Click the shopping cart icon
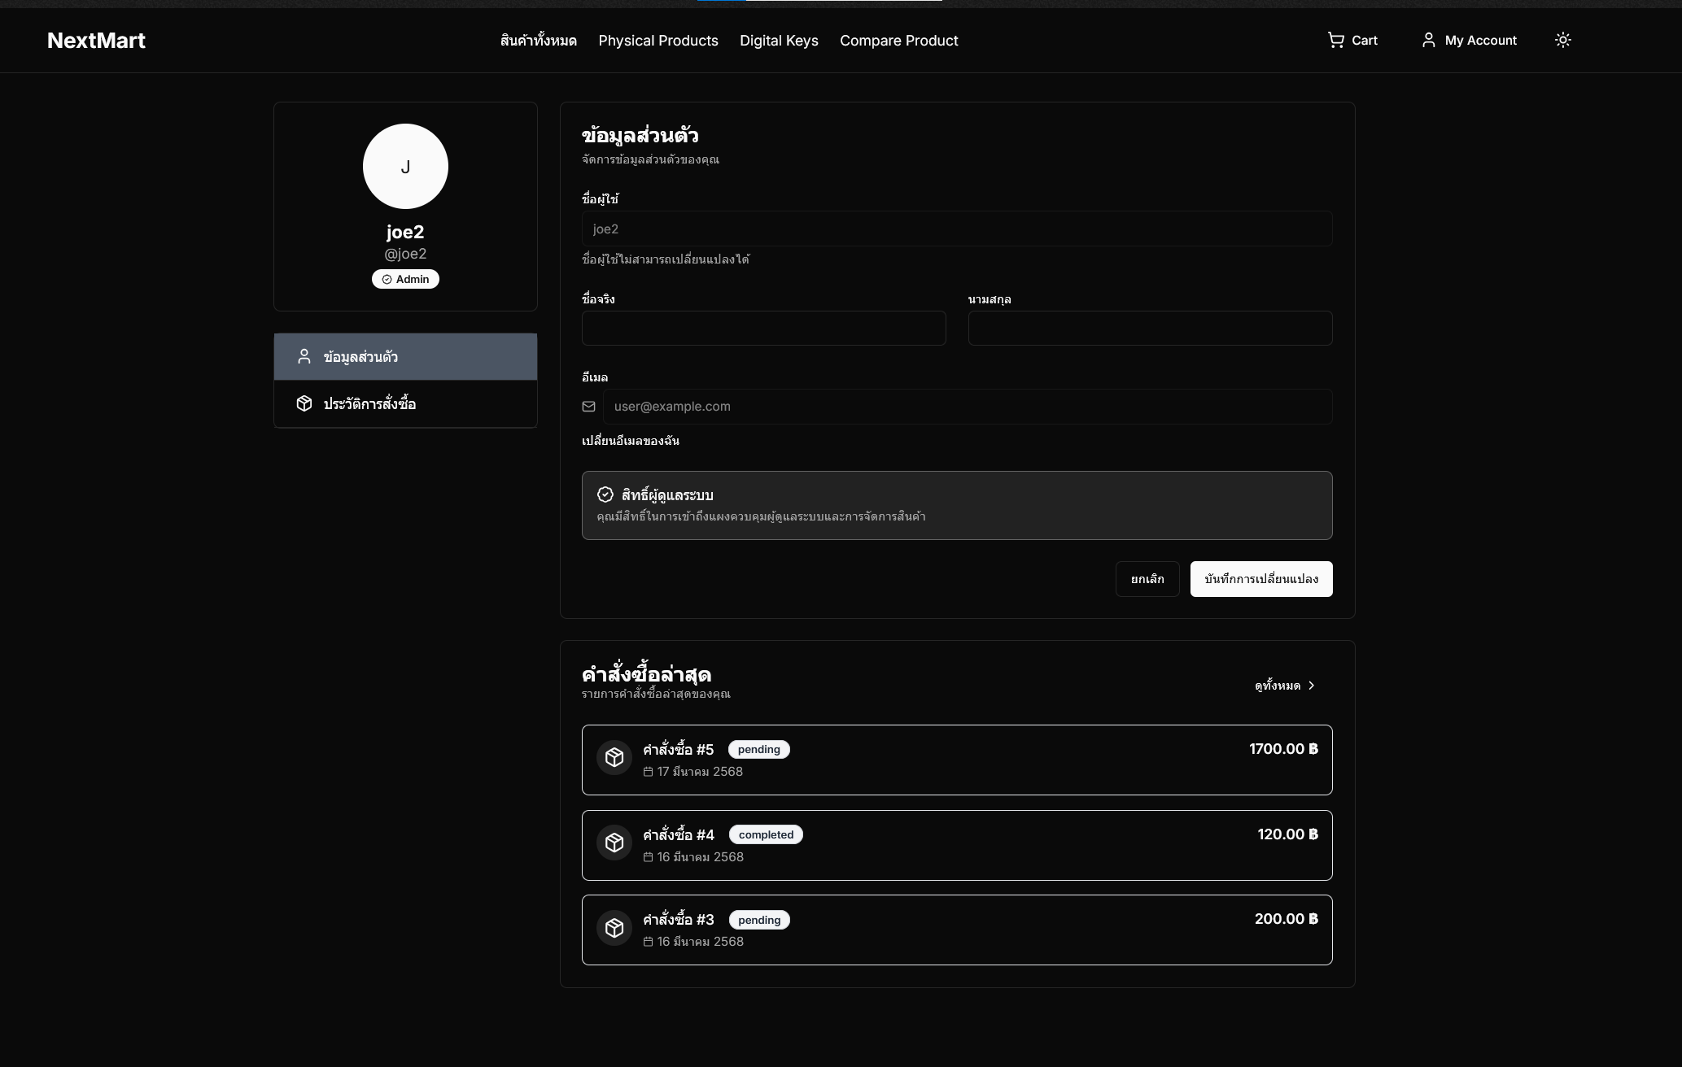Screen dimensions: 1682x1067 coord(1335,40)
